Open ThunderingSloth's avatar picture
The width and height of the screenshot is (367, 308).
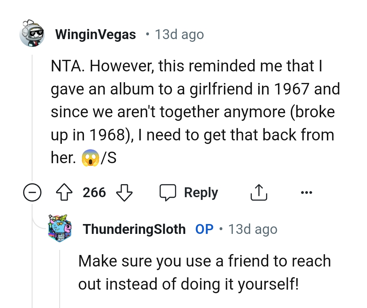59,228
